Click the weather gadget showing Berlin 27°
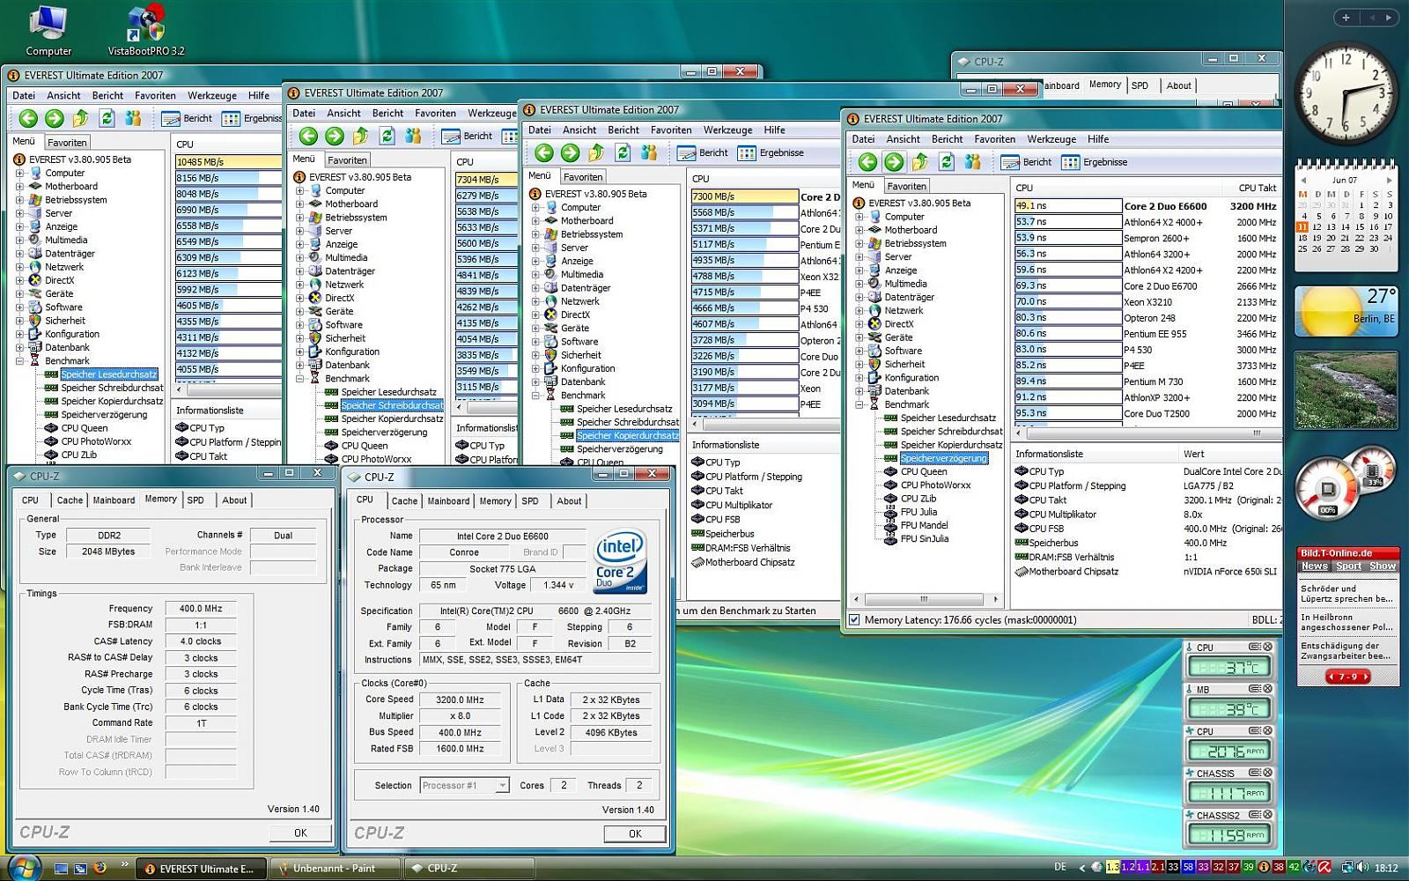 click(x=1346, y=311)
